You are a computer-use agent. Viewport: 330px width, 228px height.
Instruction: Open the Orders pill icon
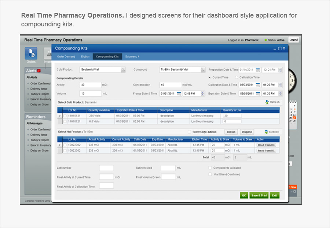pos(31,53)
